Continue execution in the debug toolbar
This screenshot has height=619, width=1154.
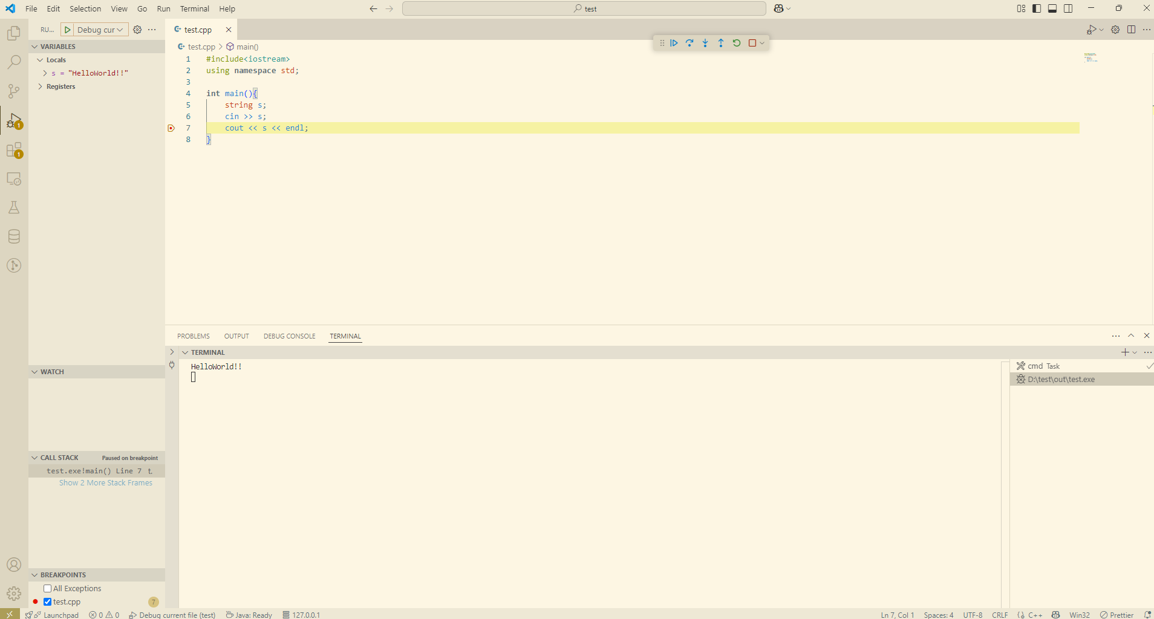pos(674,43)
